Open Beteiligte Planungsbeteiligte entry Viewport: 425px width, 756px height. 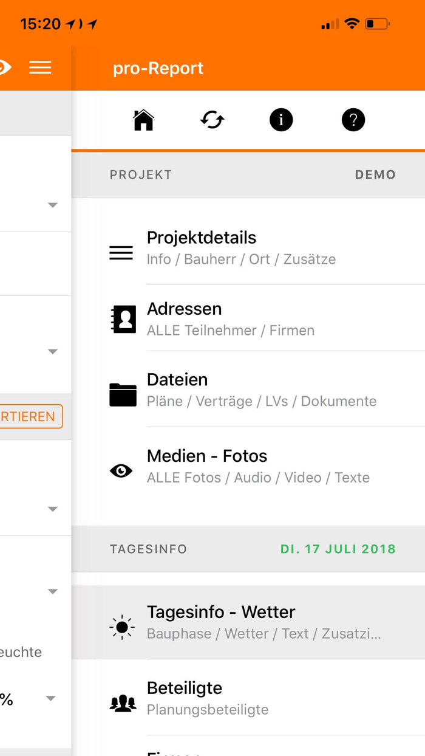pos(243,697)
